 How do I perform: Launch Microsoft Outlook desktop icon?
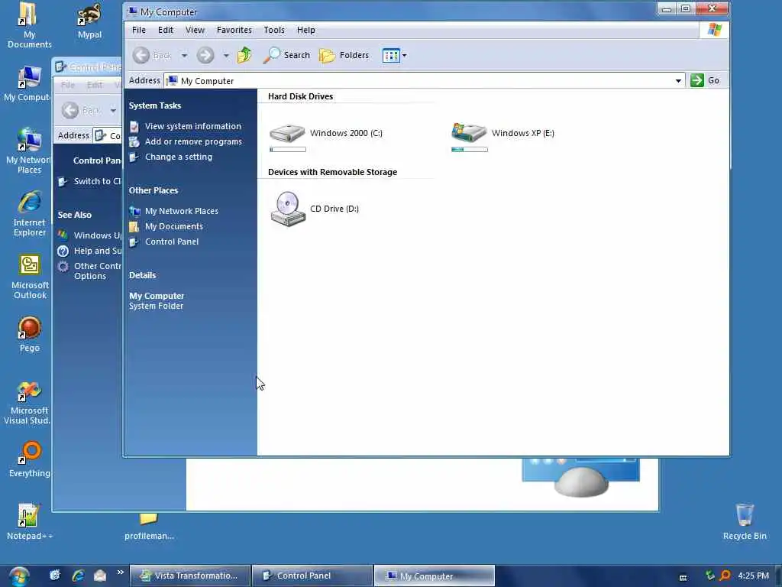coord(30,276)
